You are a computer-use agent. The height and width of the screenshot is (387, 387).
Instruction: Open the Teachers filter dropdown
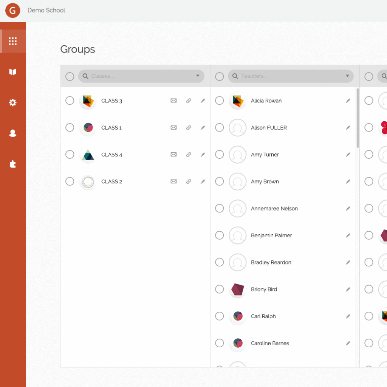click(x=347, y=76)
